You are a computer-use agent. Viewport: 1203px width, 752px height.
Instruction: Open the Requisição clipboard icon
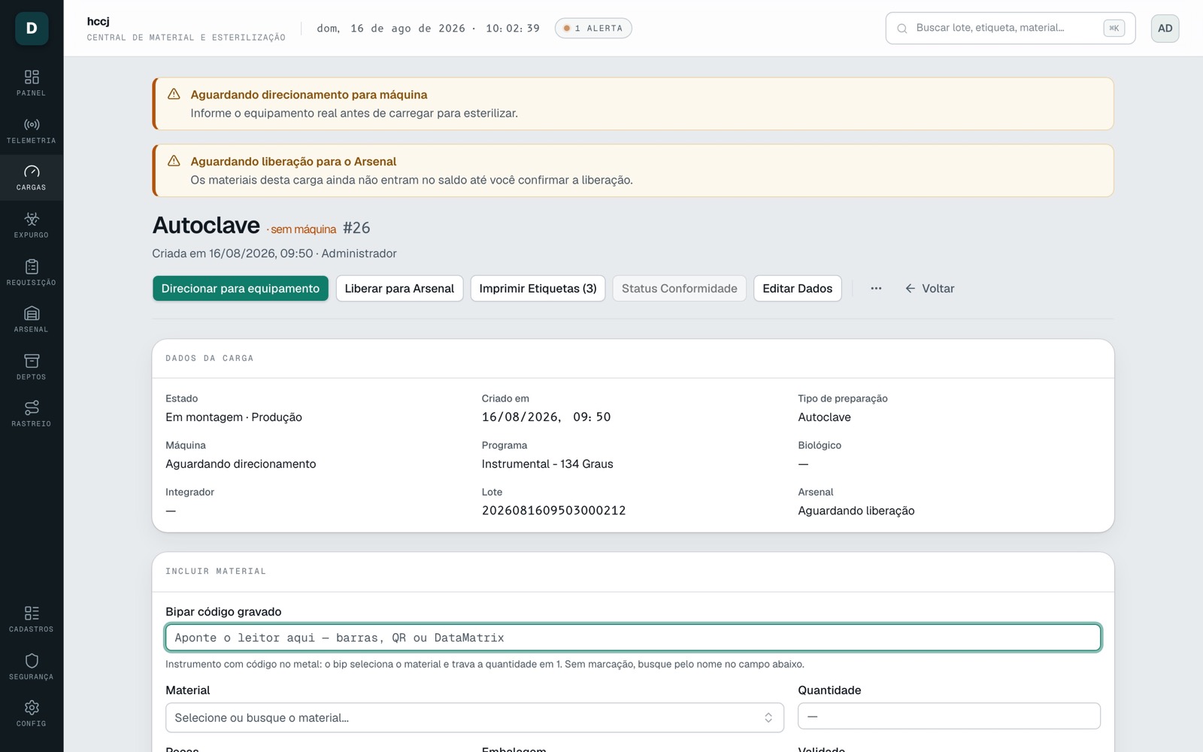point(32,266)
